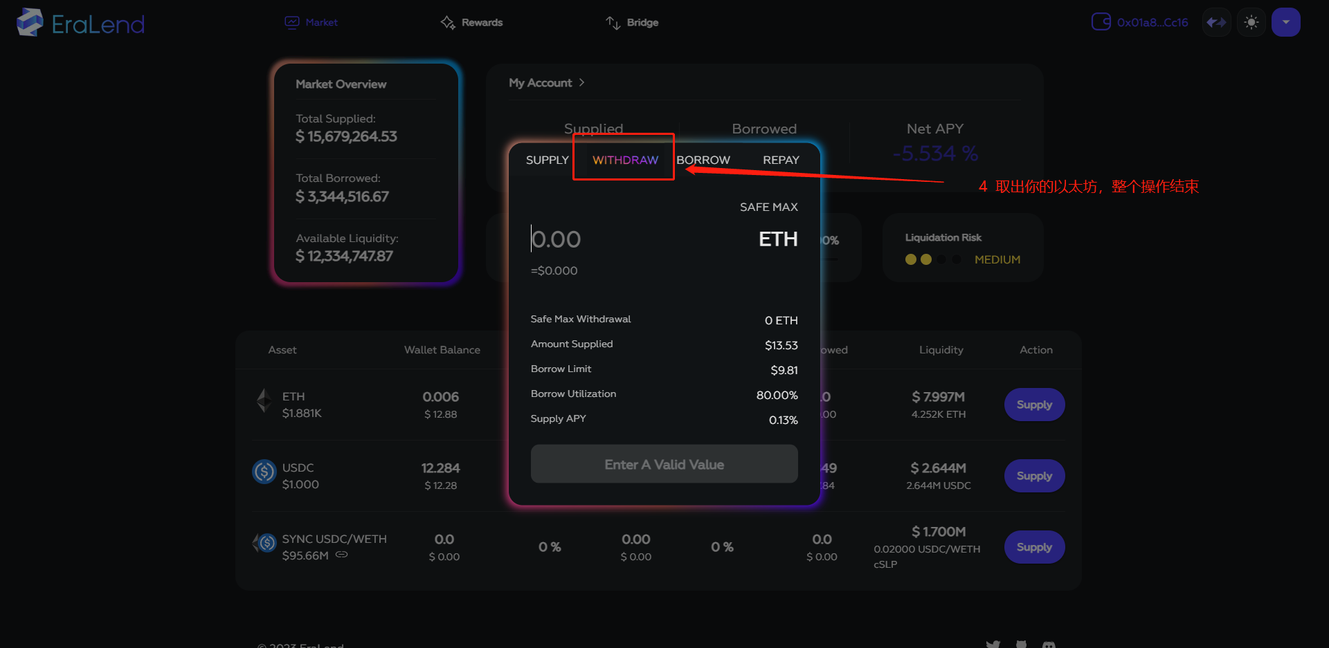
Task: Expand My Account with its chevron
Action: 581,82
